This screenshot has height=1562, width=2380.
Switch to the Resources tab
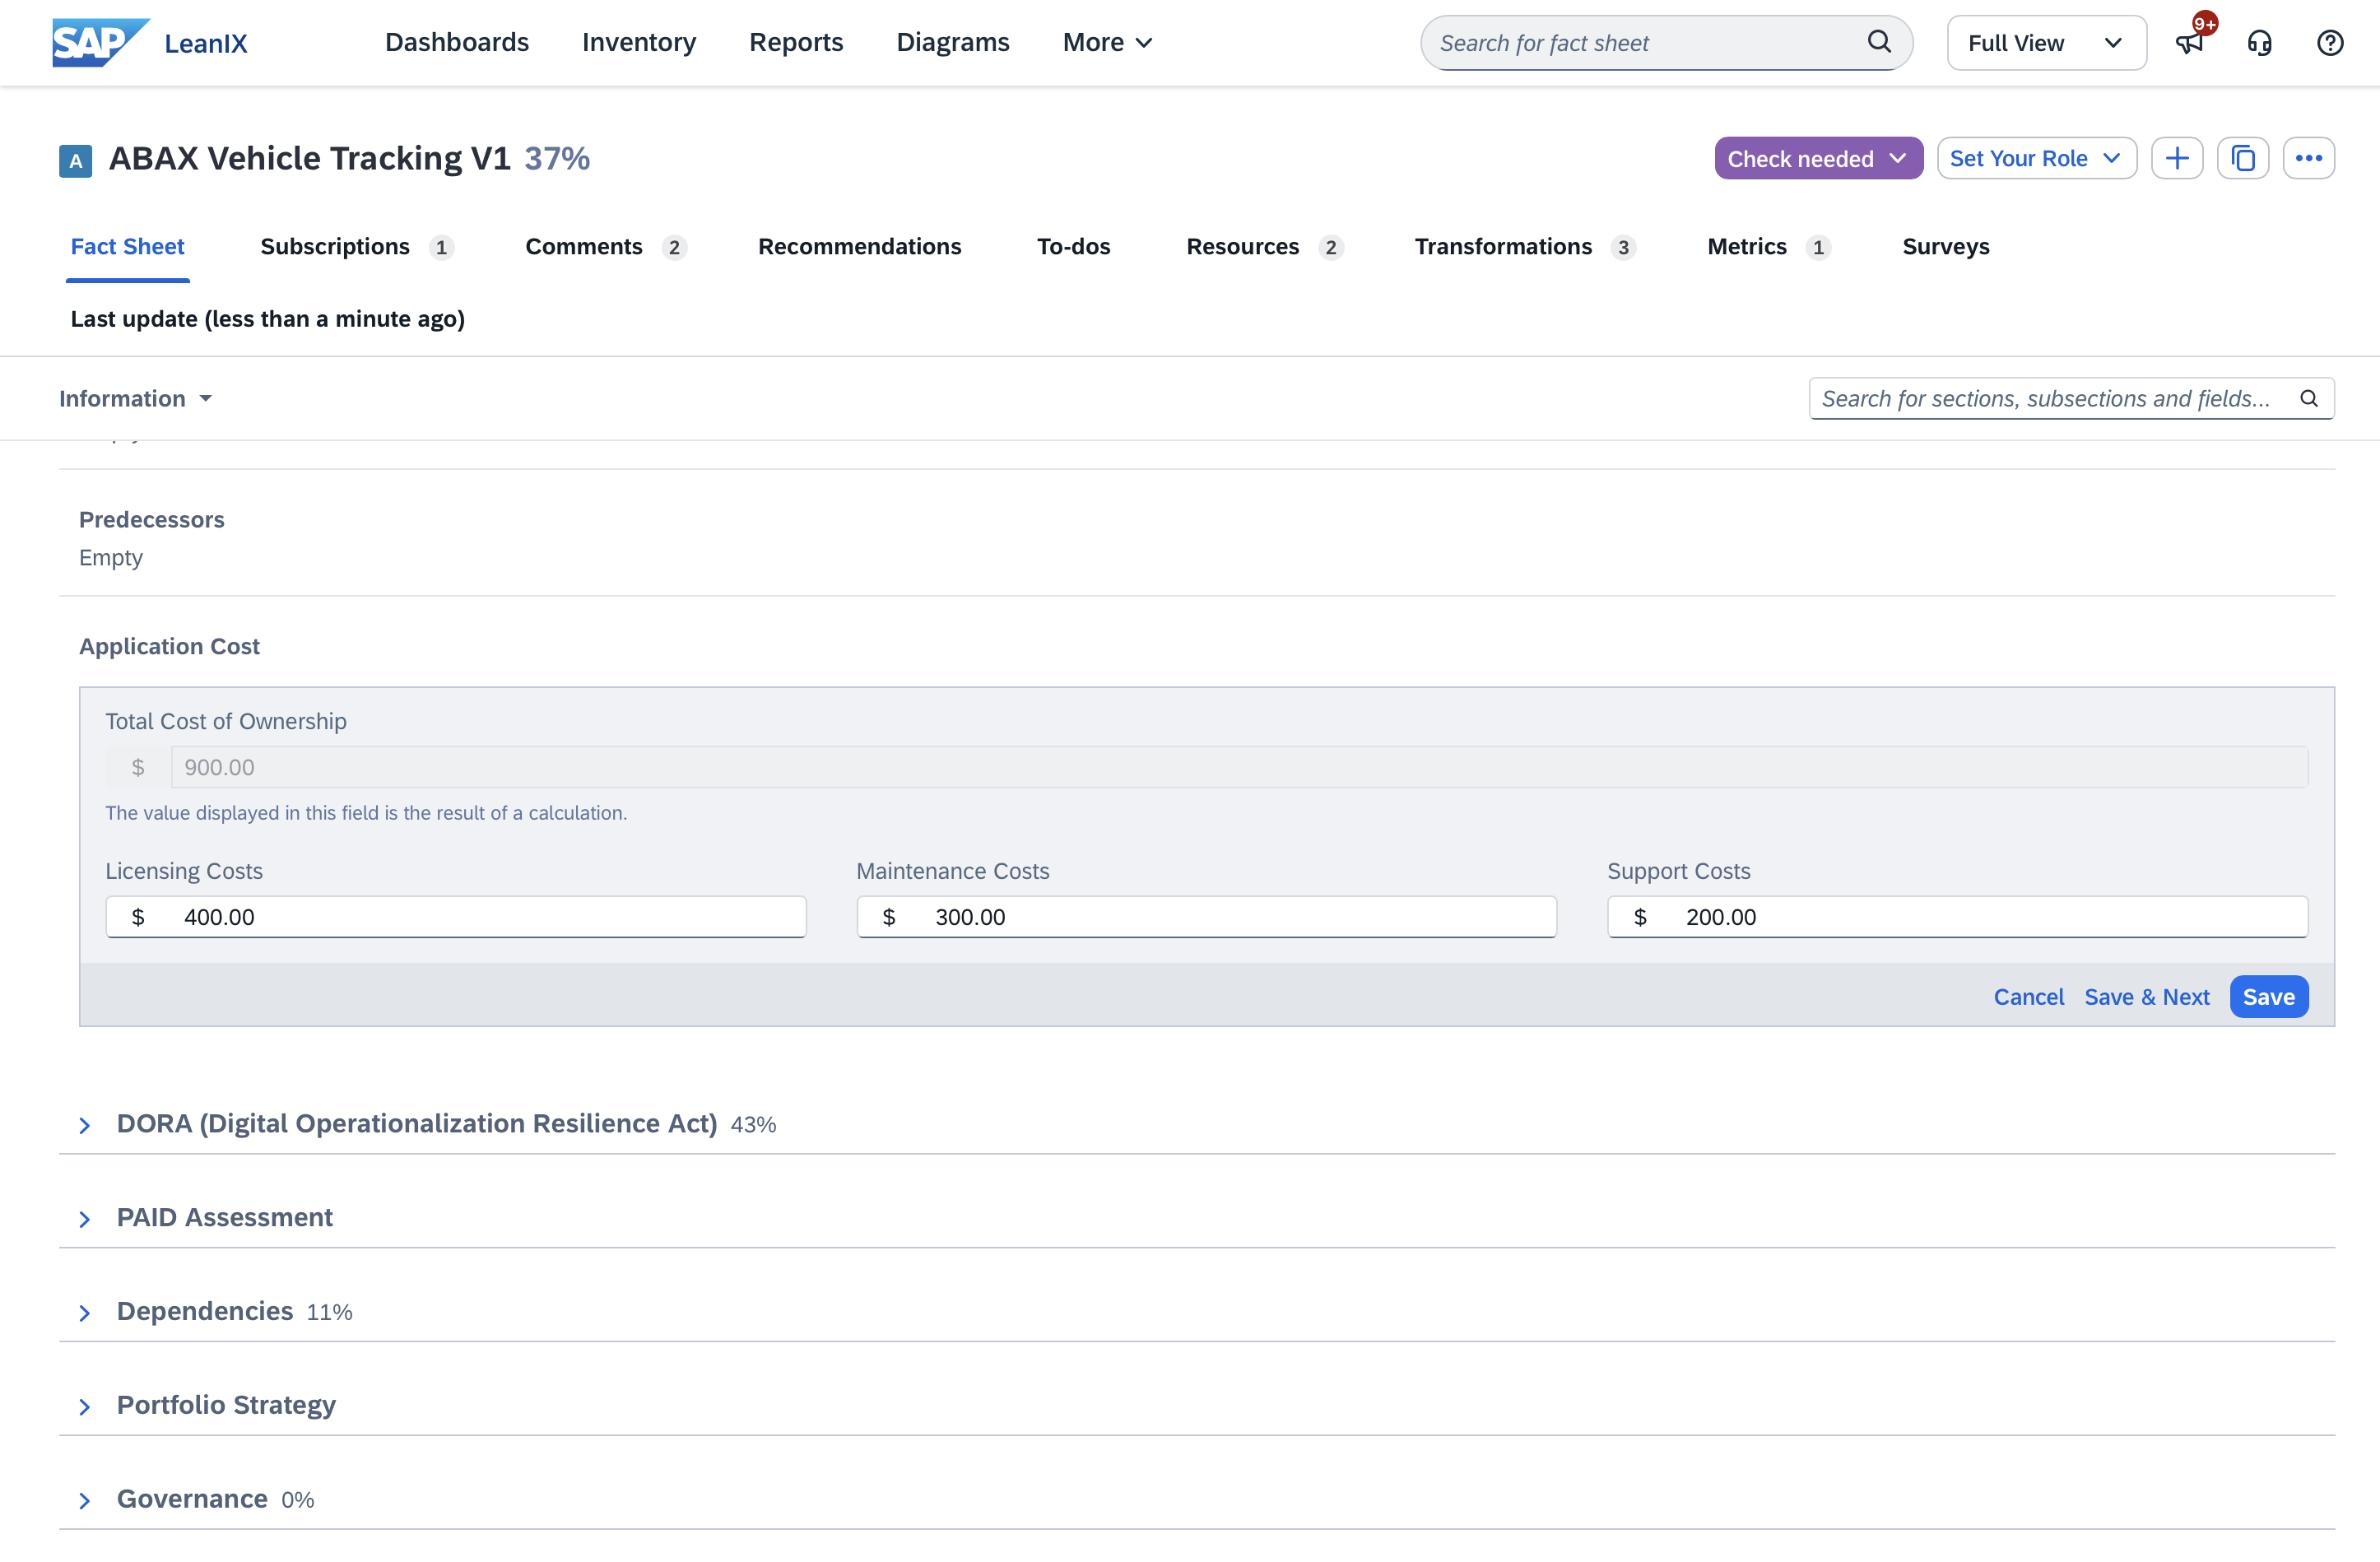pyautogui.click(x=1265, y=246)
